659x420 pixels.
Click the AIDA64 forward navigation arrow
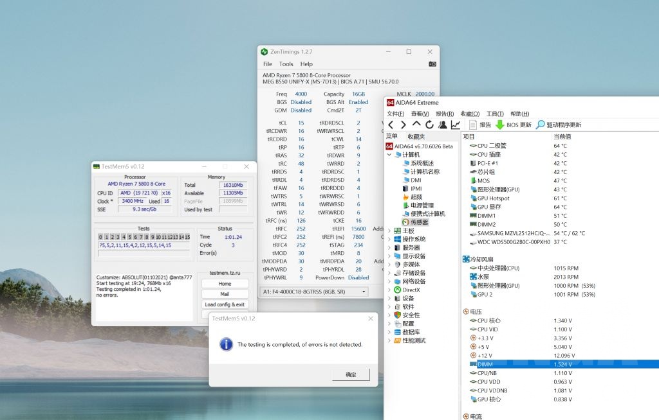404,125
